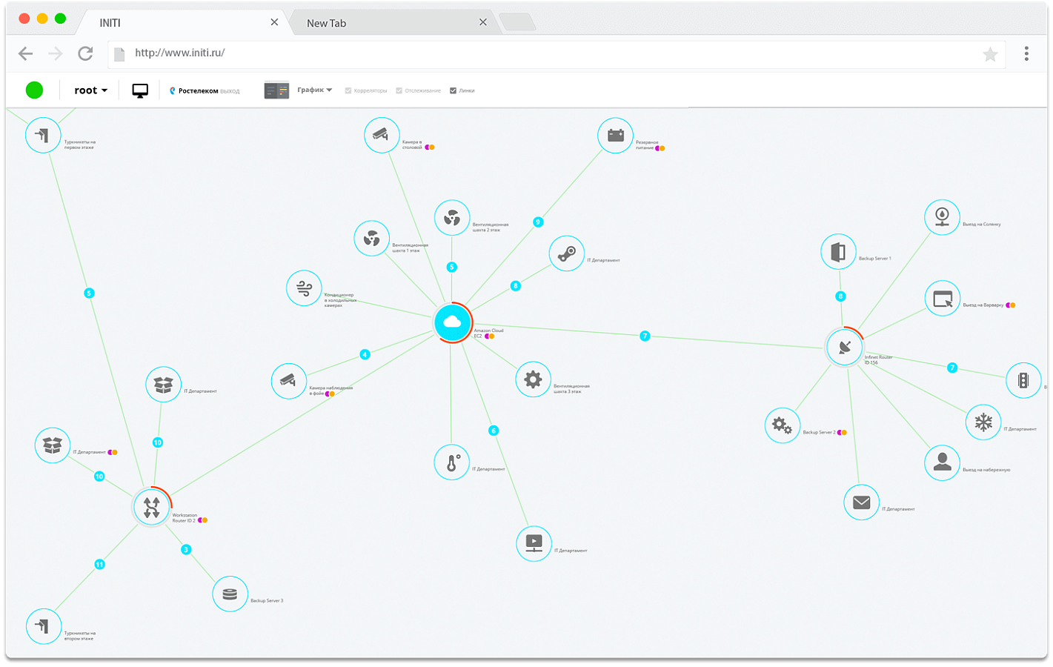Image resolution: width=1053 pixels, height=667 pixels.
Task: Open the Backup Server 2 gears node
Action: (x=783, y=425)
